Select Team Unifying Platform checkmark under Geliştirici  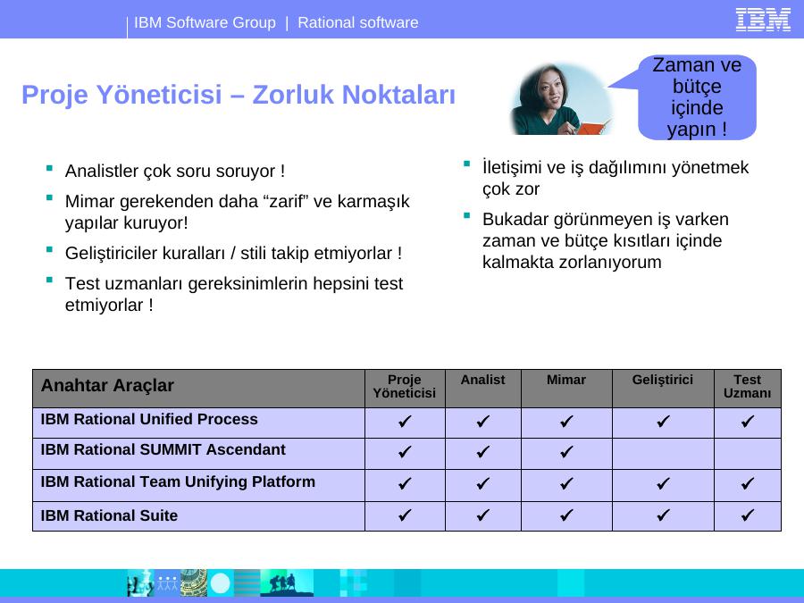coord(663,483)
